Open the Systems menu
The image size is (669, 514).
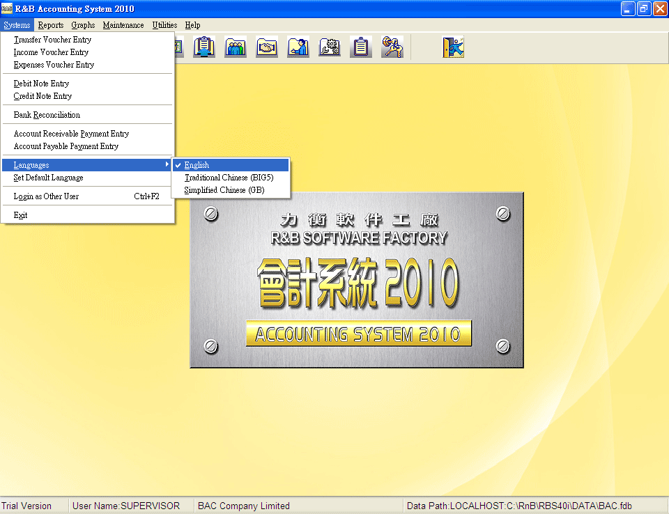pos(17,25)
